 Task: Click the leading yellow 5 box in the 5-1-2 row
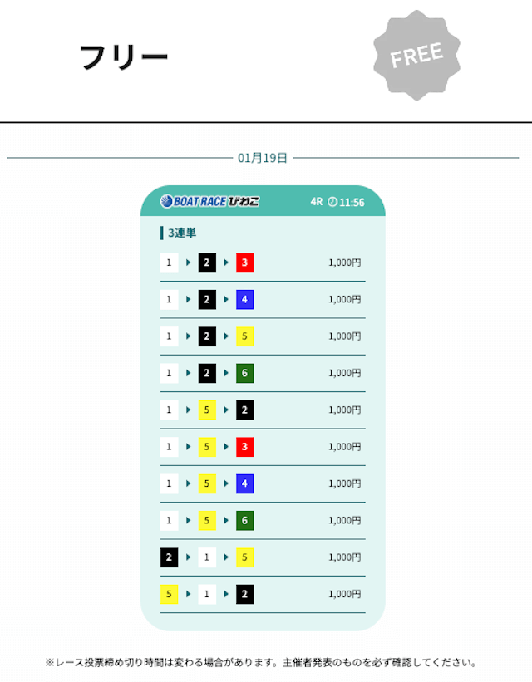[x=170, y=594]
